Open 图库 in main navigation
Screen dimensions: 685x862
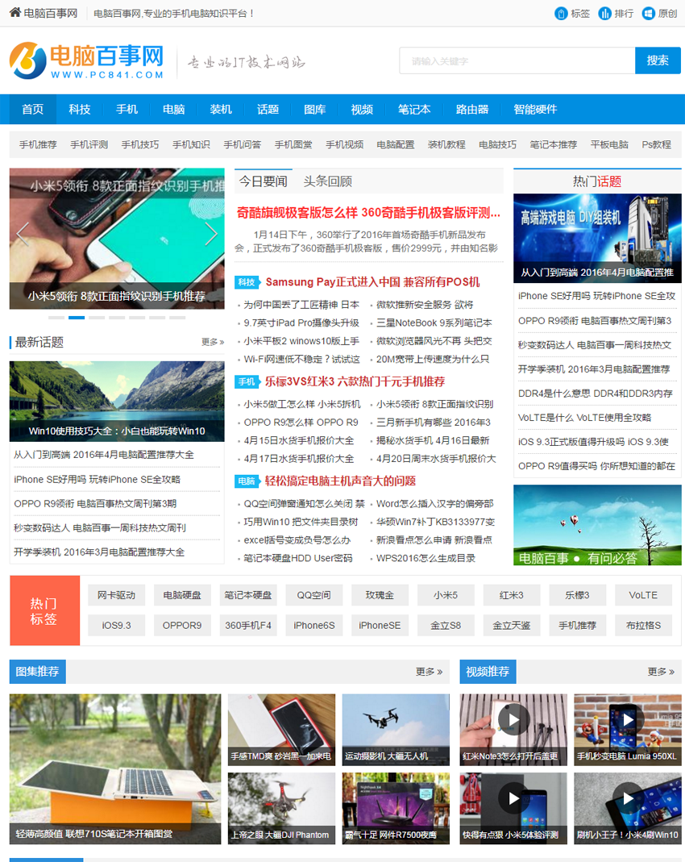[315, 110]
